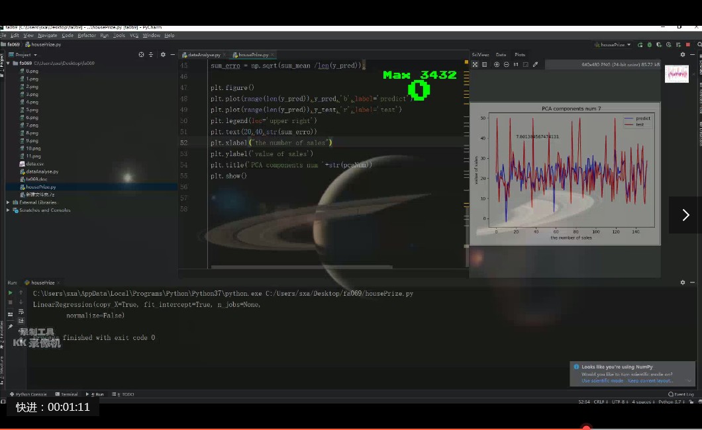Select dataAnalyse.py in project tree
The height and width of the screenshot is (430, 702).
pos(39,171)
